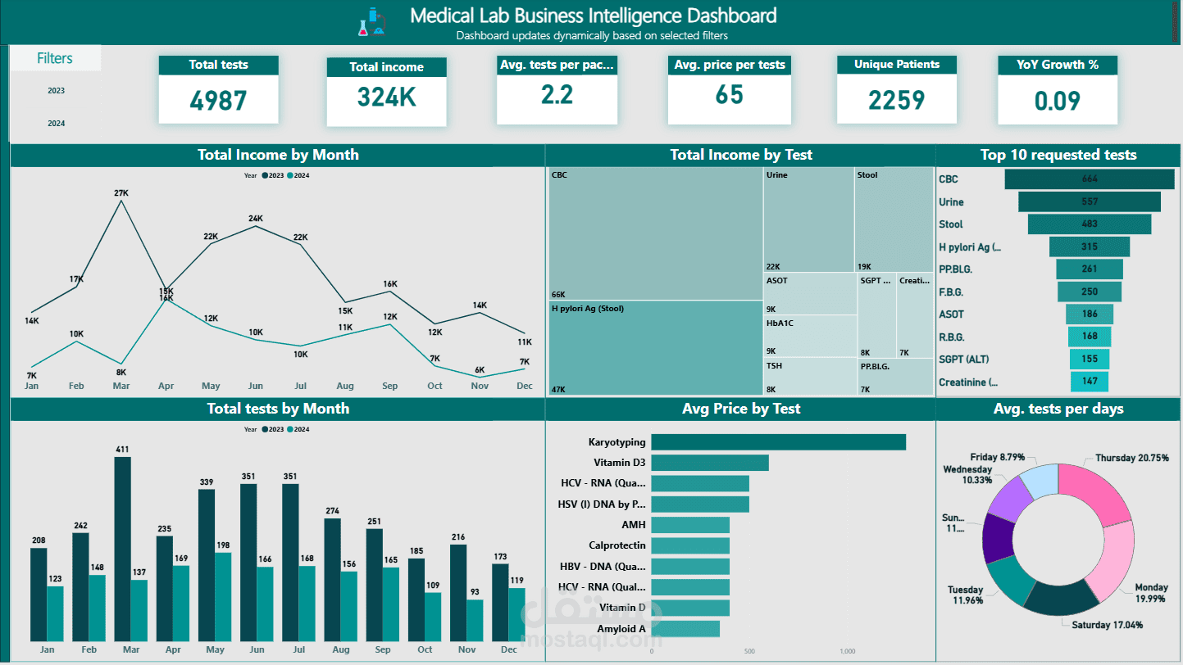This screenshot has height=665, width=1183.
Task: Click the CBC bar in Top 10 requested tests
Action: (1089, 179)
